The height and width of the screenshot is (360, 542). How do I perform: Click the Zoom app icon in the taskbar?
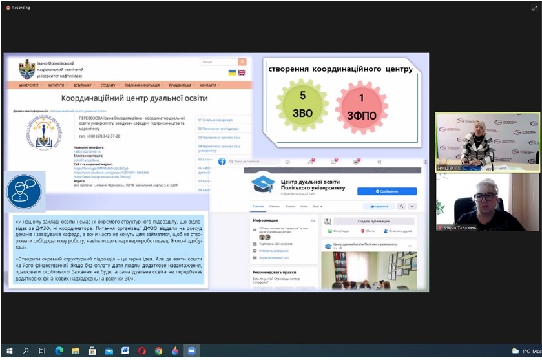[191, 350]
